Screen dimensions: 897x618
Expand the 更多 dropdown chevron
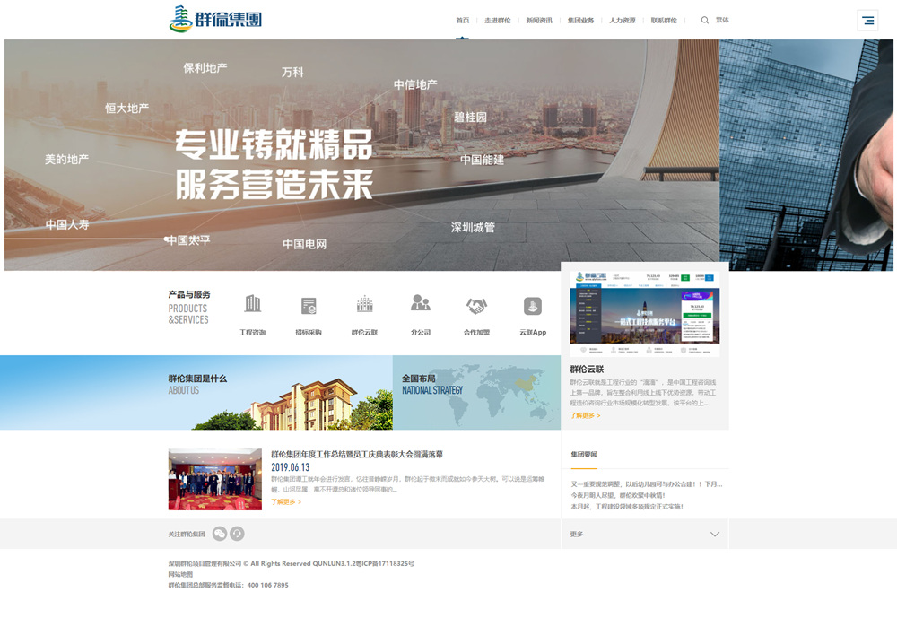coord(715,535)
